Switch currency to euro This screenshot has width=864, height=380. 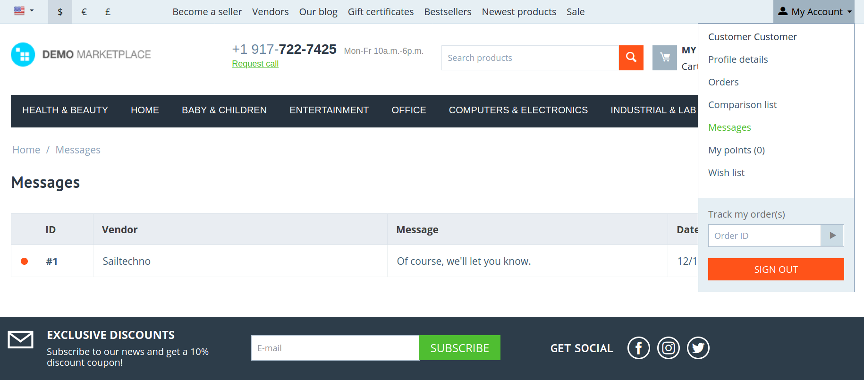[x=84, y=12]
